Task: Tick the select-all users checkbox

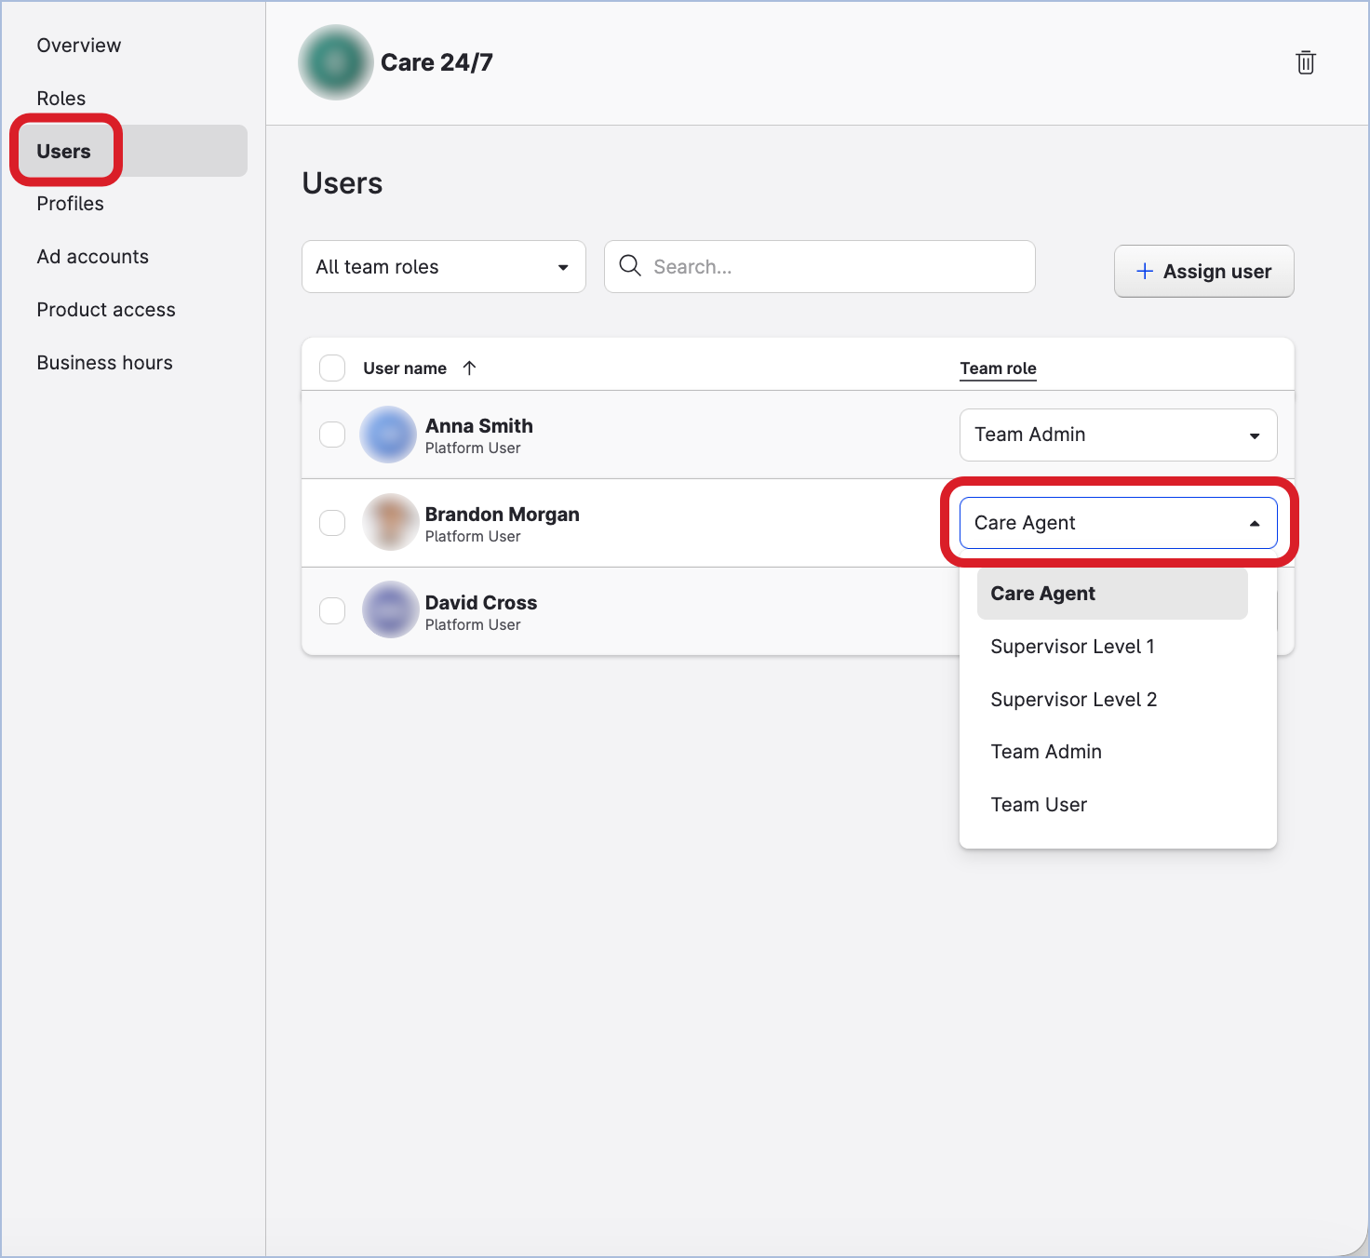Action: click(332, 368)
